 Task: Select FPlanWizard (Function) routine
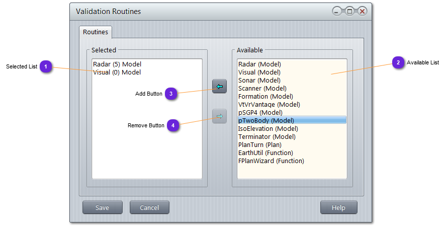(x=271, y=161)
